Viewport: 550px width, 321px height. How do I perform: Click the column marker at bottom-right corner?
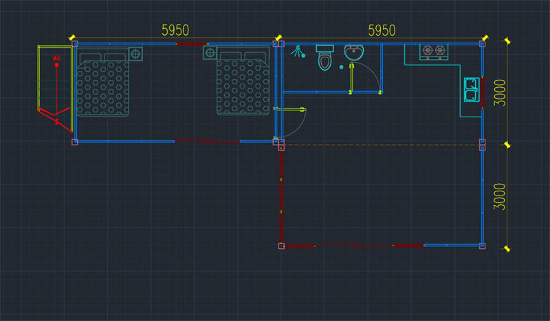[x=483, y=246]
